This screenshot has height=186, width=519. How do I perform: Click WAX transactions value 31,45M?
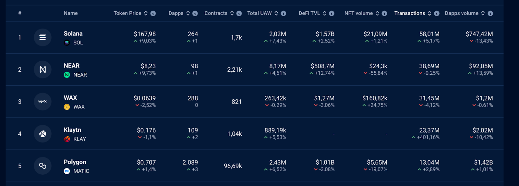coord(429,98)
